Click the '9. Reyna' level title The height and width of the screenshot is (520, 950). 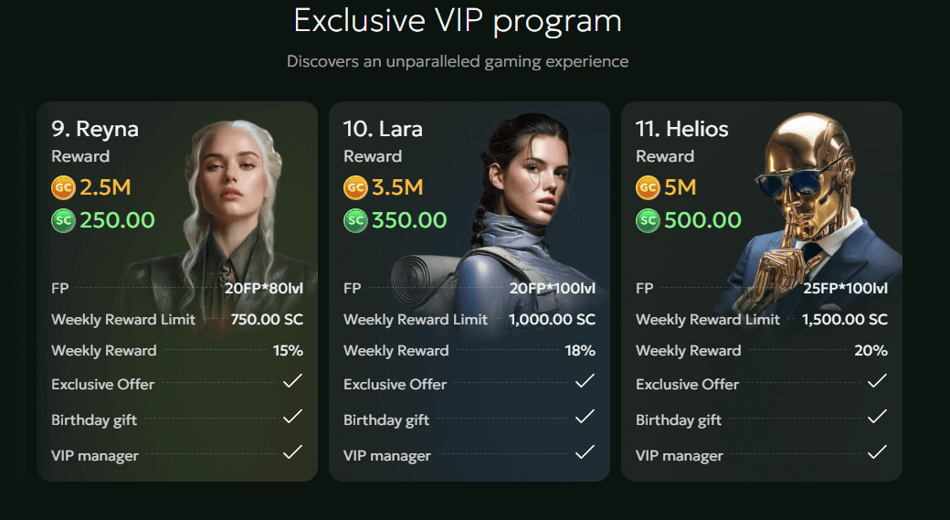(x=95, y=129)
